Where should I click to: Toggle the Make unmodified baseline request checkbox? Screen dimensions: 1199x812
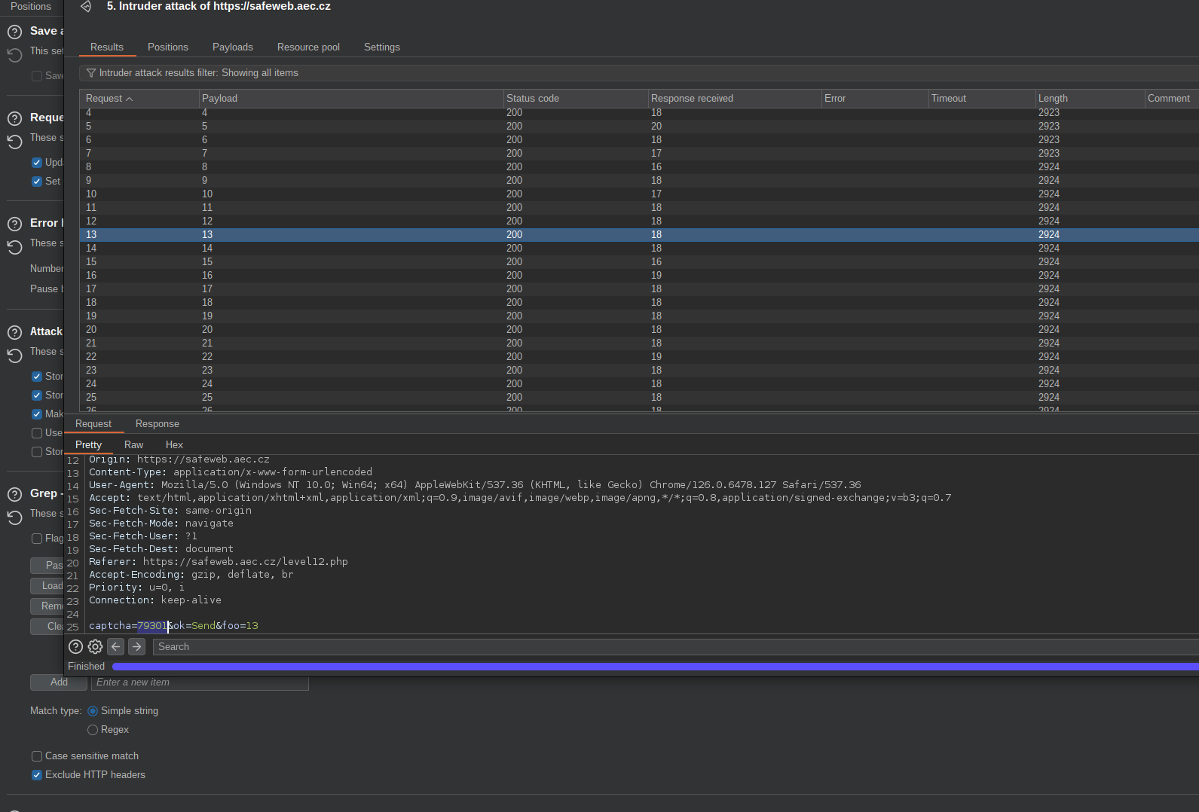(37, 414)
